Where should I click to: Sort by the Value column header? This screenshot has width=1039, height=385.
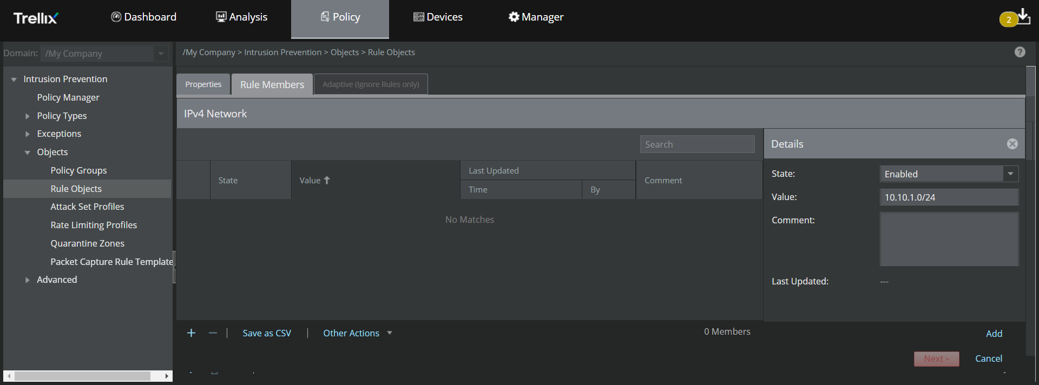376,180
